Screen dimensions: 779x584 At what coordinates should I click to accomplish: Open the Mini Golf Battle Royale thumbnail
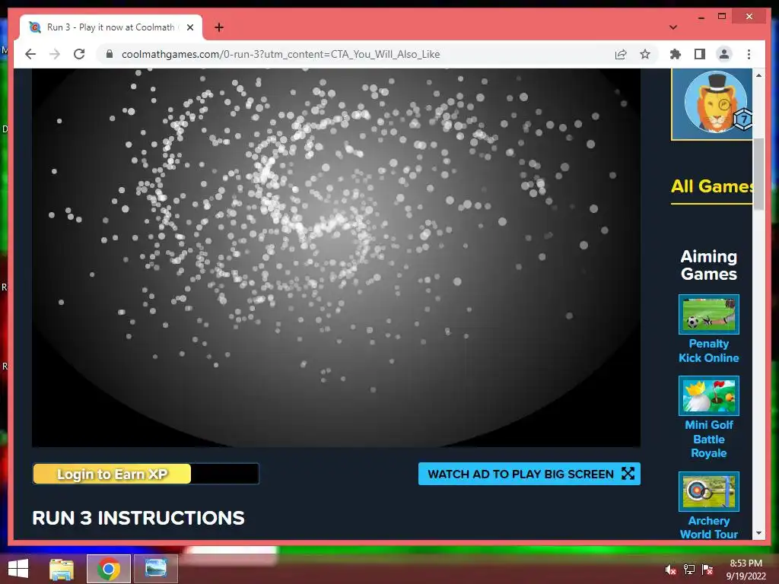click(708, 395)
